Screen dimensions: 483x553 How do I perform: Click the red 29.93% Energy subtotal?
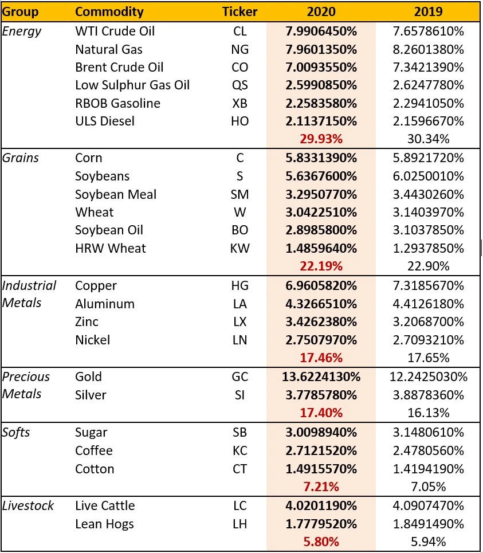(x=321, y=139)
